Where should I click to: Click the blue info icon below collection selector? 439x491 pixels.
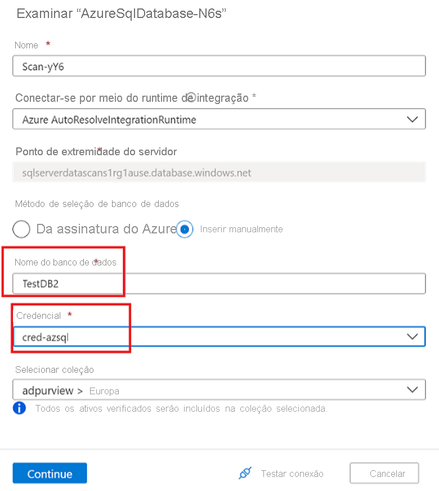coord(19,408)
